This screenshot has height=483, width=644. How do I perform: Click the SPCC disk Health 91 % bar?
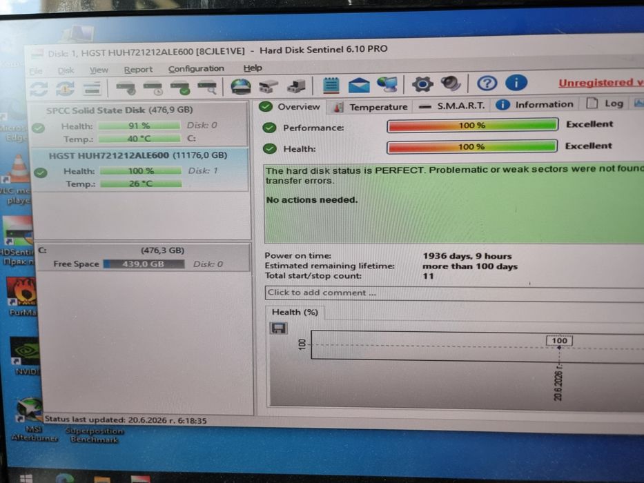click(139, 126)
